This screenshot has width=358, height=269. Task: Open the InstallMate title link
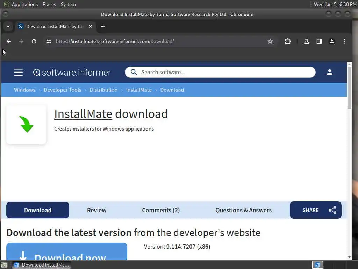(83, 114)
